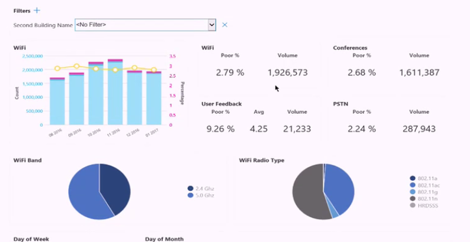Remove the Second Building Name filter with X
This screenshot has height=242, width=470.
[224, 25]
